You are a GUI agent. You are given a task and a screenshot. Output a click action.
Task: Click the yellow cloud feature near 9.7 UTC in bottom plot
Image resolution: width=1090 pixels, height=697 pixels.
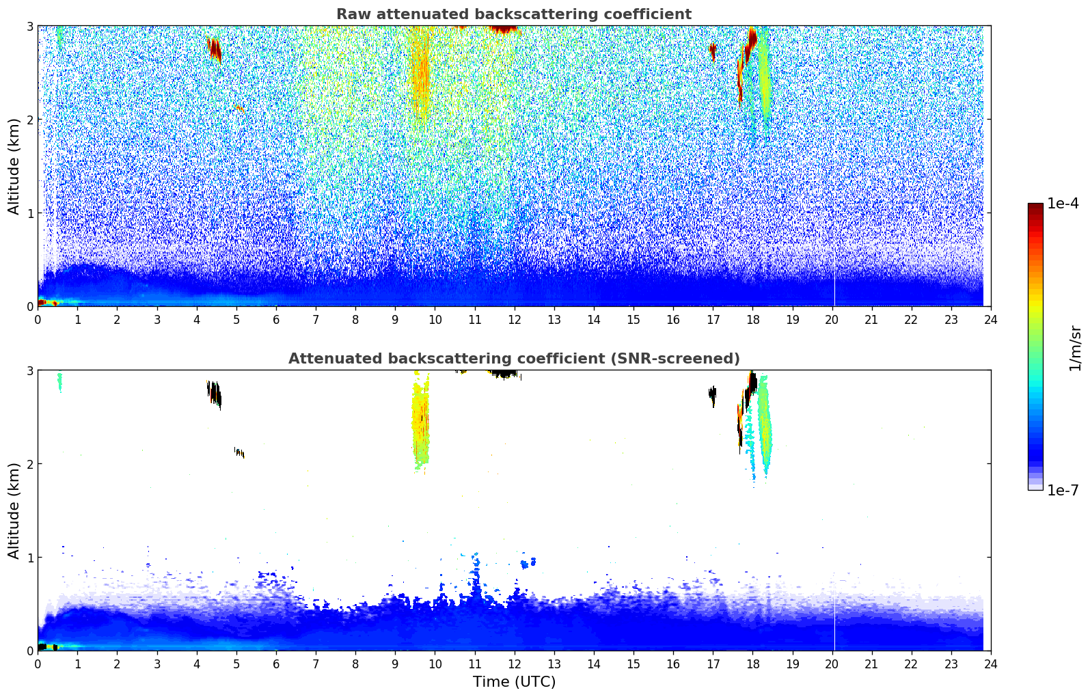pyautogui.click(x=420, y=420)
